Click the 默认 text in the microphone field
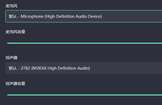This screenshot has height=105, width=162. 13,16
